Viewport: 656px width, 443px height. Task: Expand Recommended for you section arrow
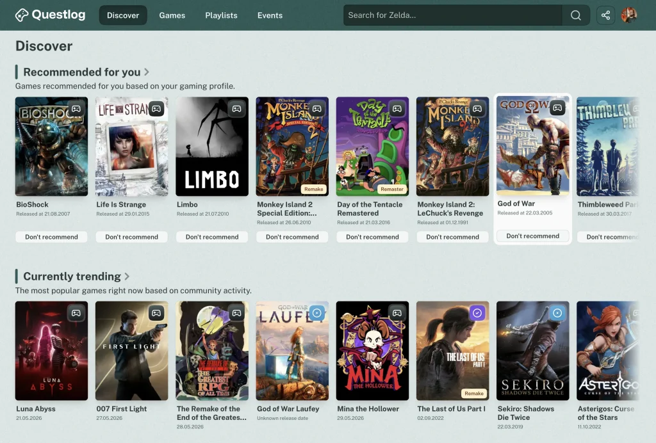pos(147,72)
